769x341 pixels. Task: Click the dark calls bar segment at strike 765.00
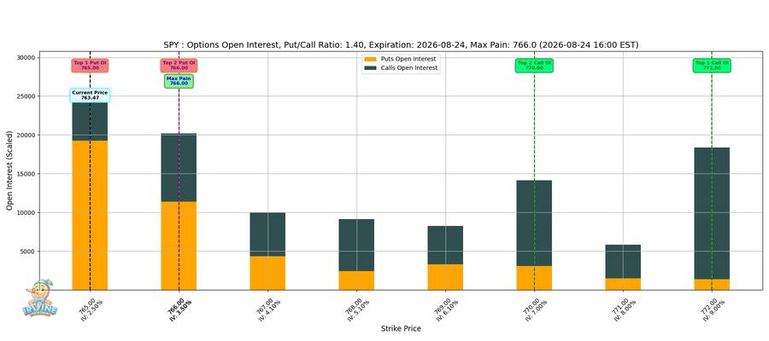tap(90, 121)
